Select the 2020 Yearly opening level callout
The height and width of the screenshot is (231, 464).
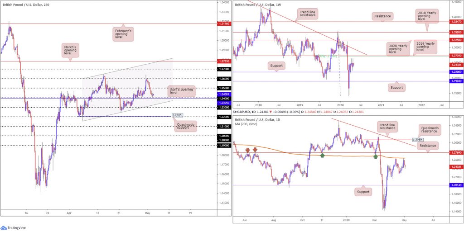coord(396,49)
